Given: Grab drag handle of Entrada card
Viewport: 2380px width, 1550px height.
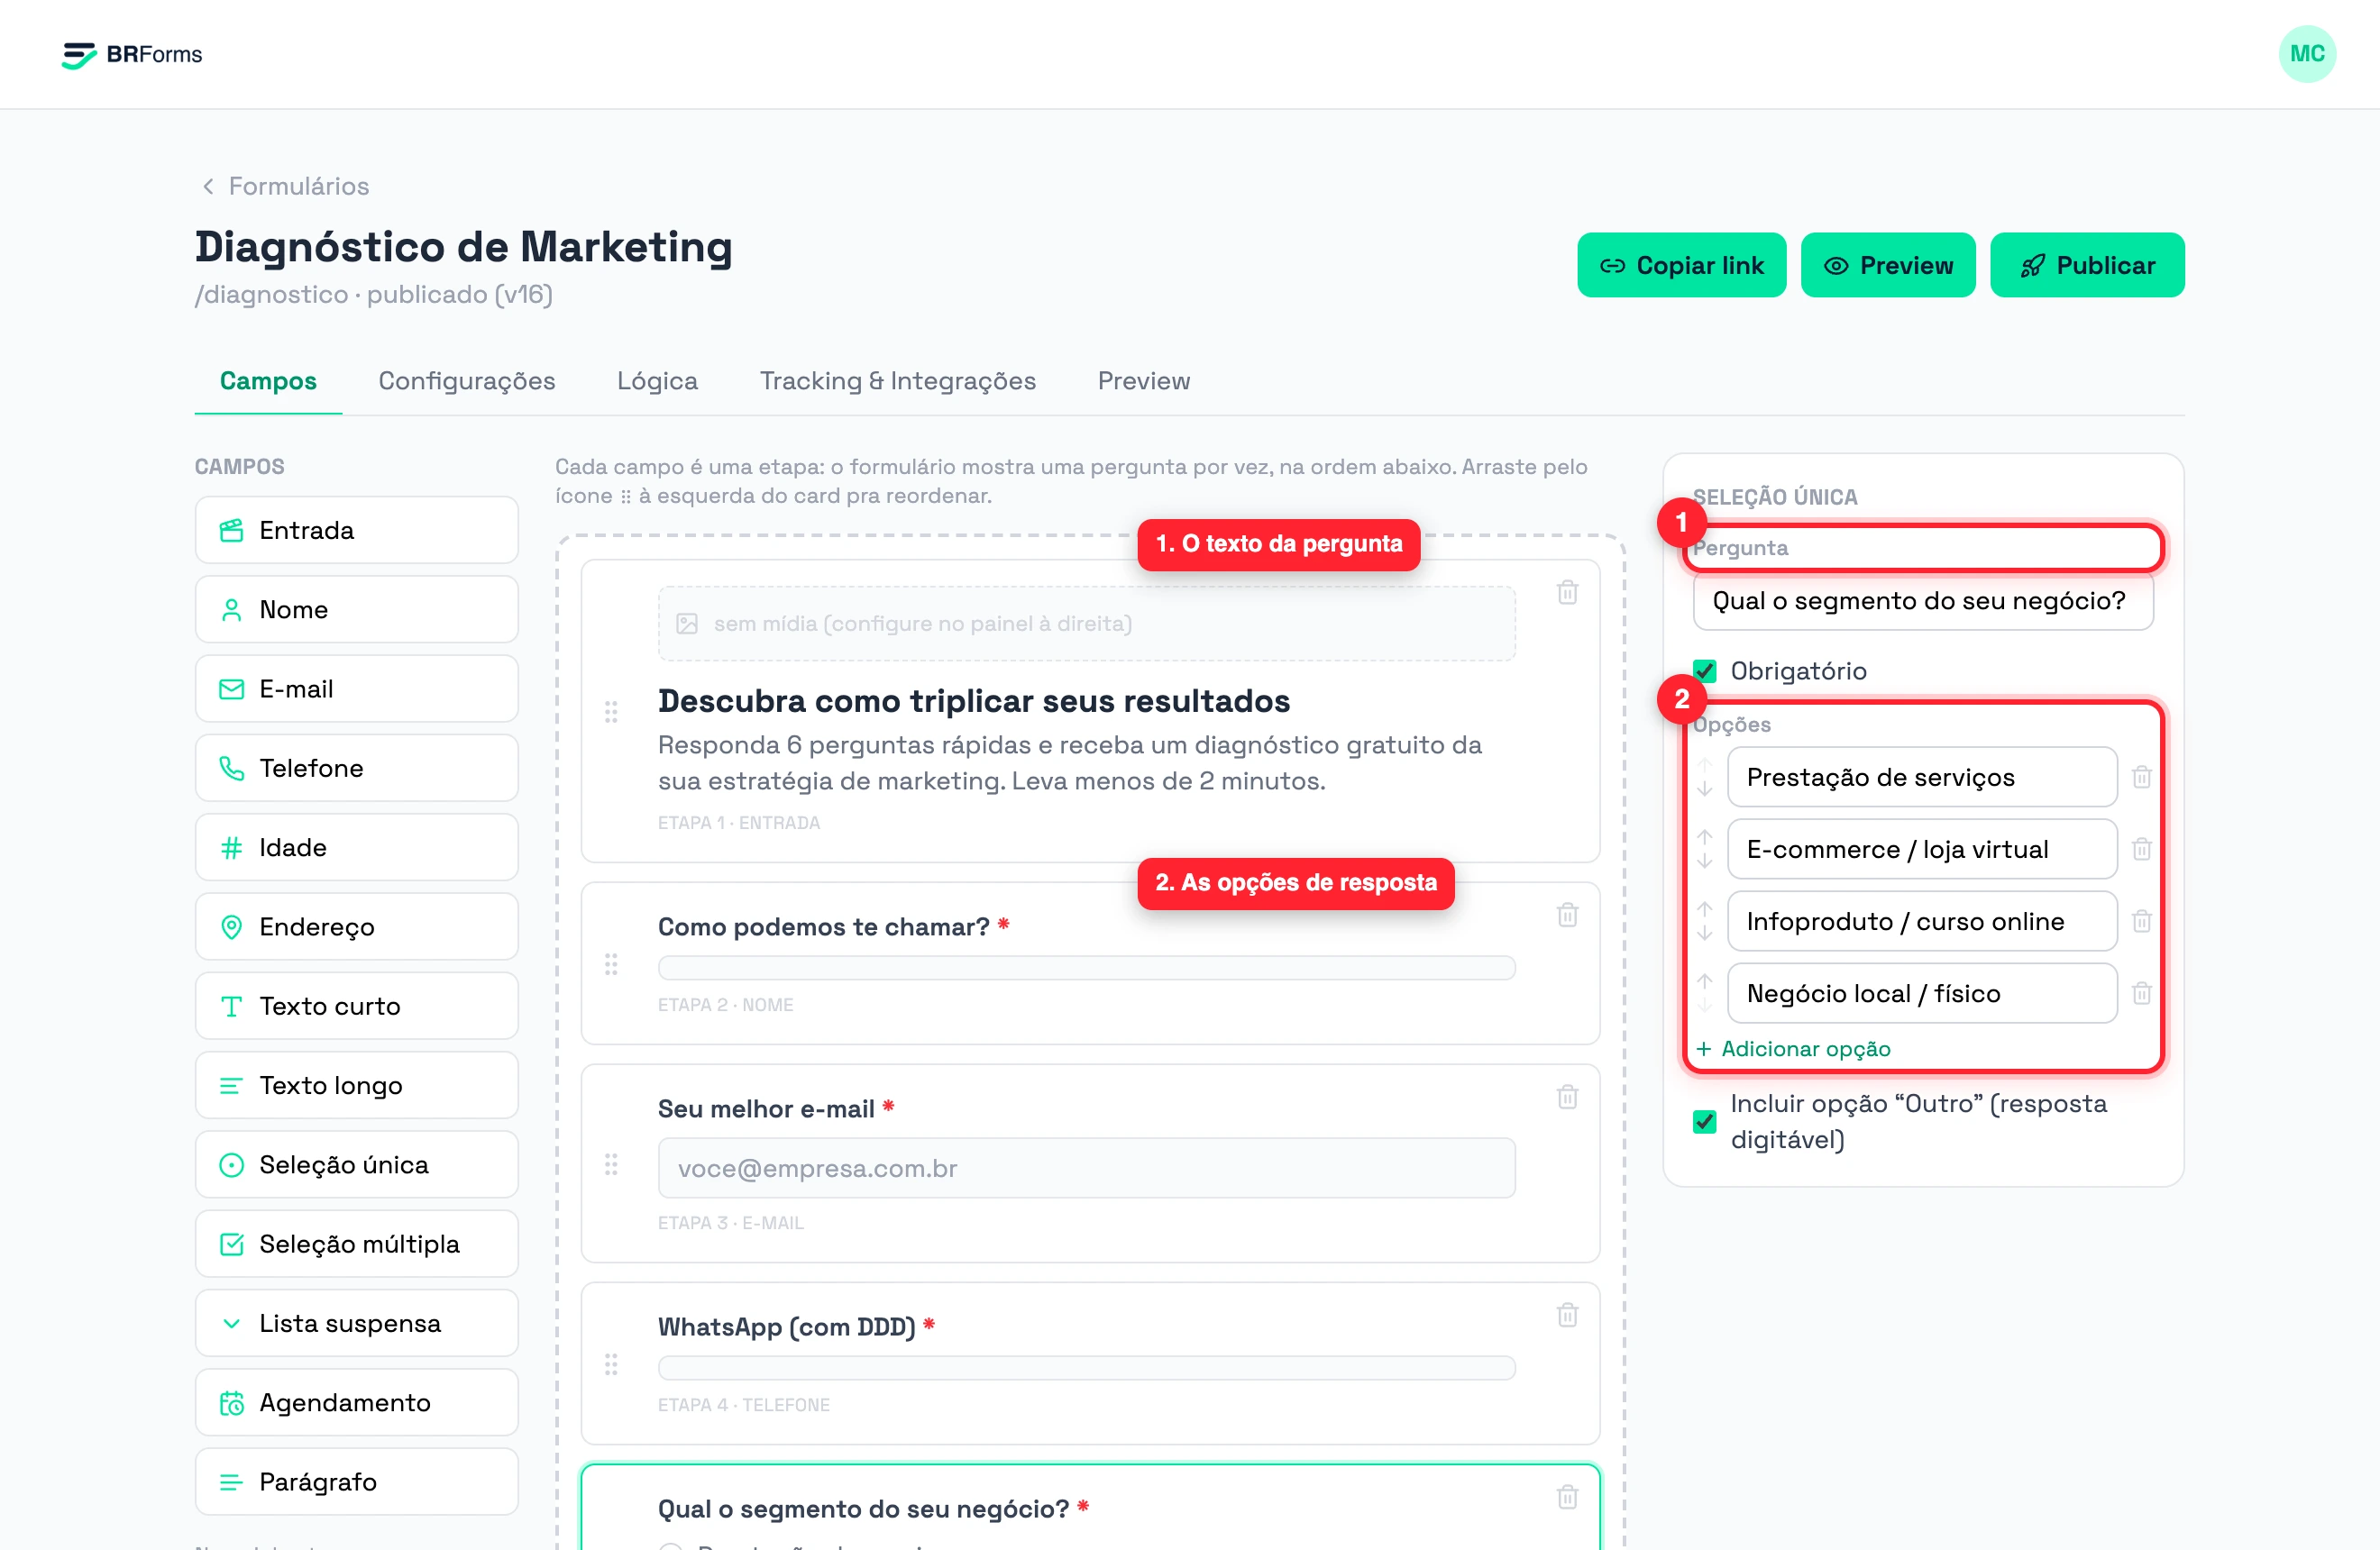Looking at the screenshot, I should (x=611, y=712).
